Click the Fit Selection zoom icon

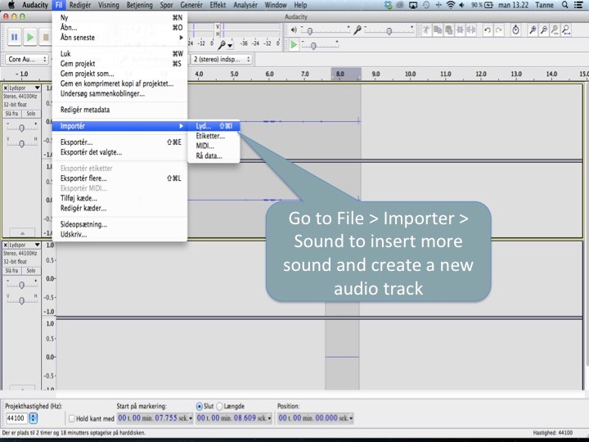(555, 29)
